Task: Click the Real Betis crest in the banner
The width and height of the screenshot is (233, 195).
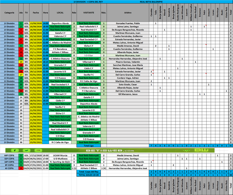Action: pos(186,150)
